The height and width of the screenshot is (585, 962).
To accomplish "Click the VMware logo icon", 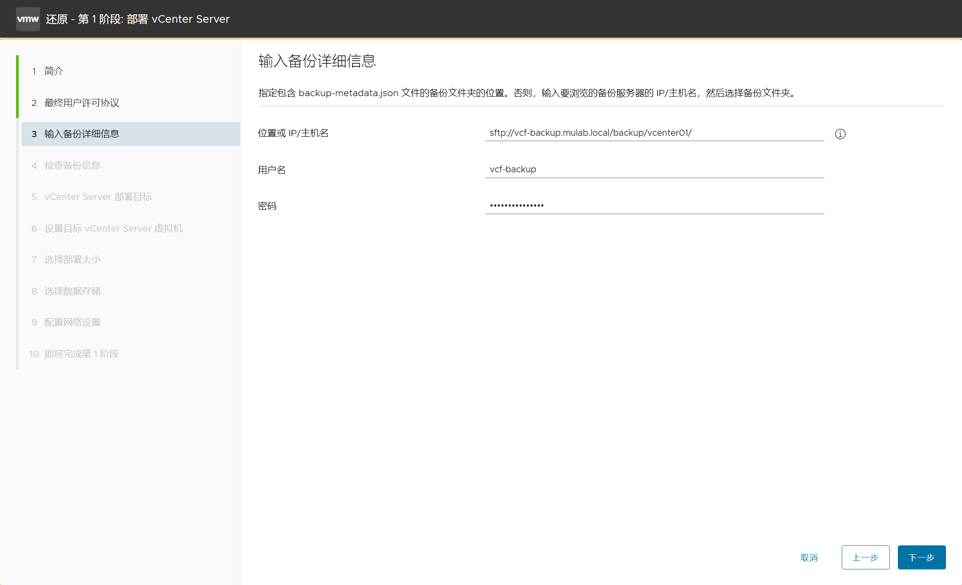I will point(28,19).
